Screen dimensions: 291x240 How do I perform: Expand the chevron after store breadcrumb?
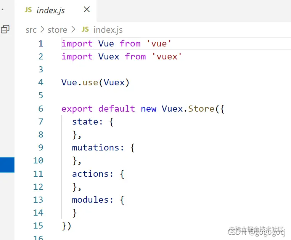(73, 29)
